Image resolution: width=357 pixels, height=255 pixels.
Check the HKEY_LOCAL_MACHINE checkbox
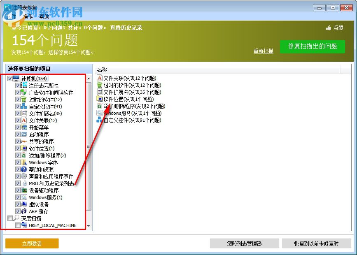tap(17, 225)
